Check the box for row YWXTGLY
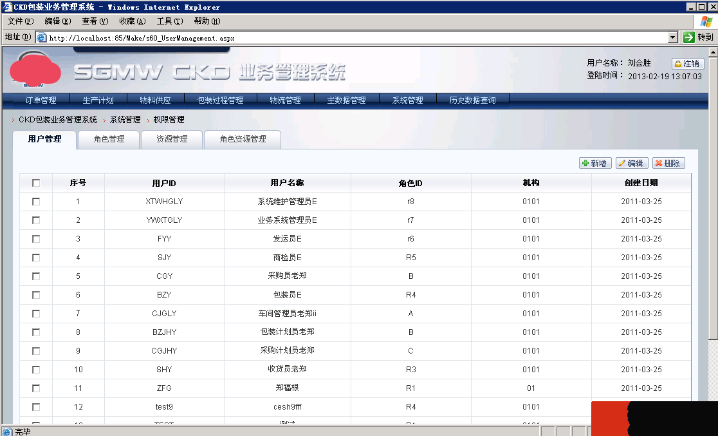Viewport: 718px width, 436px height. pyautogui.click(x=36, y=220)
